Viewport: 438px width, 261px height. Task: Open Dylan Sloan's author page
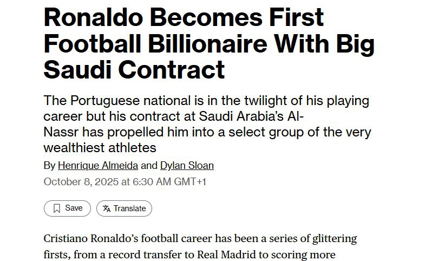187,166
